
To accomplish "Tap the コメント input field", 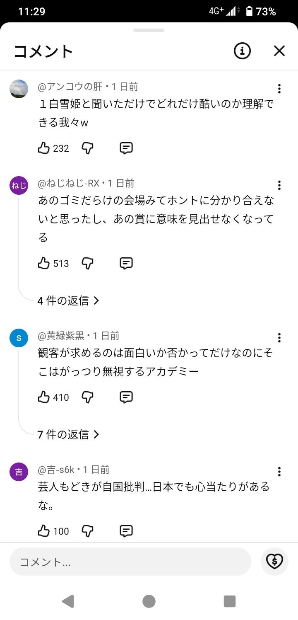I will tap(130, 562).
